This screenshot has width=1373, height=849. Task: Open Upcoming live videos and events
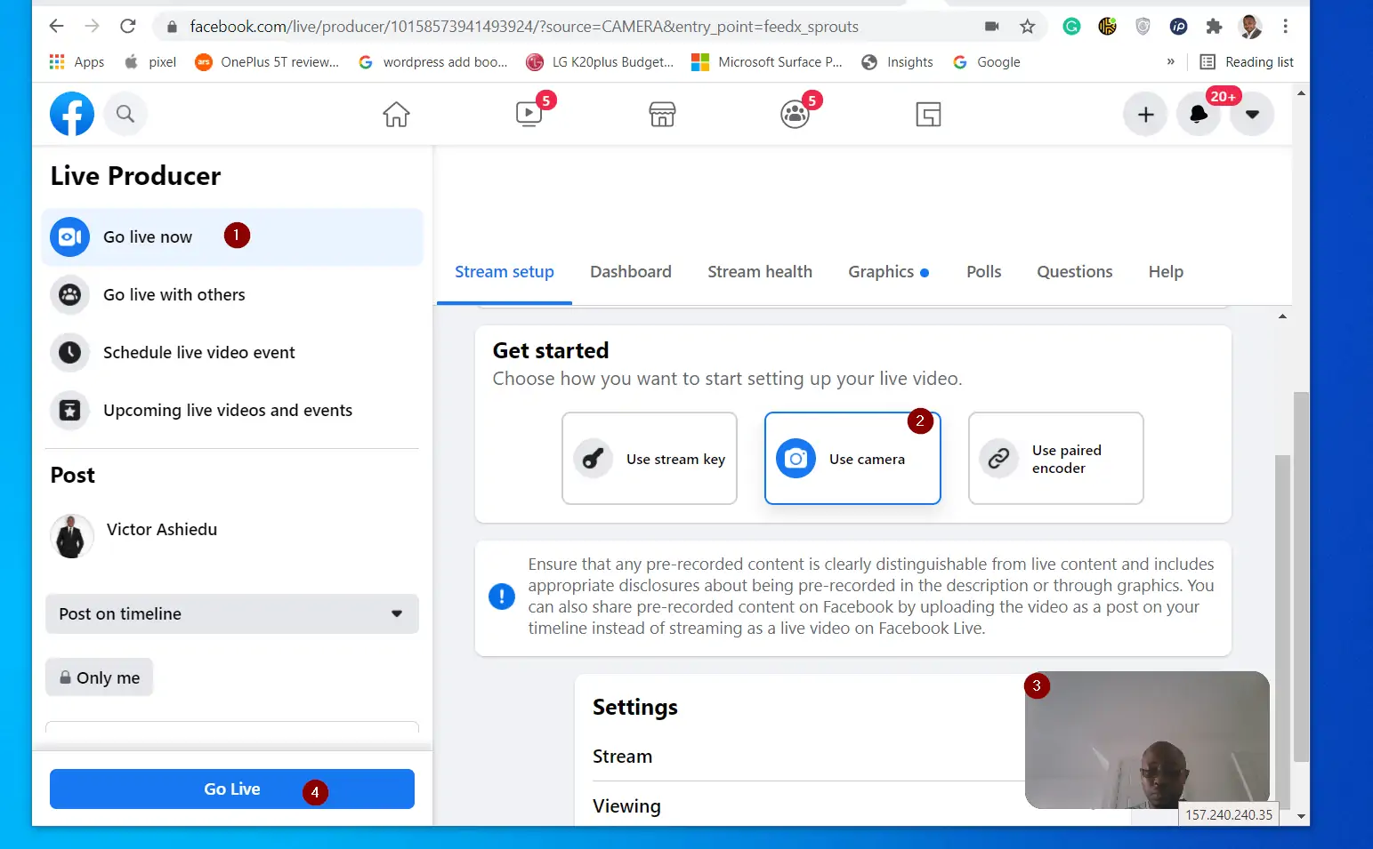(x=232, y=411)
